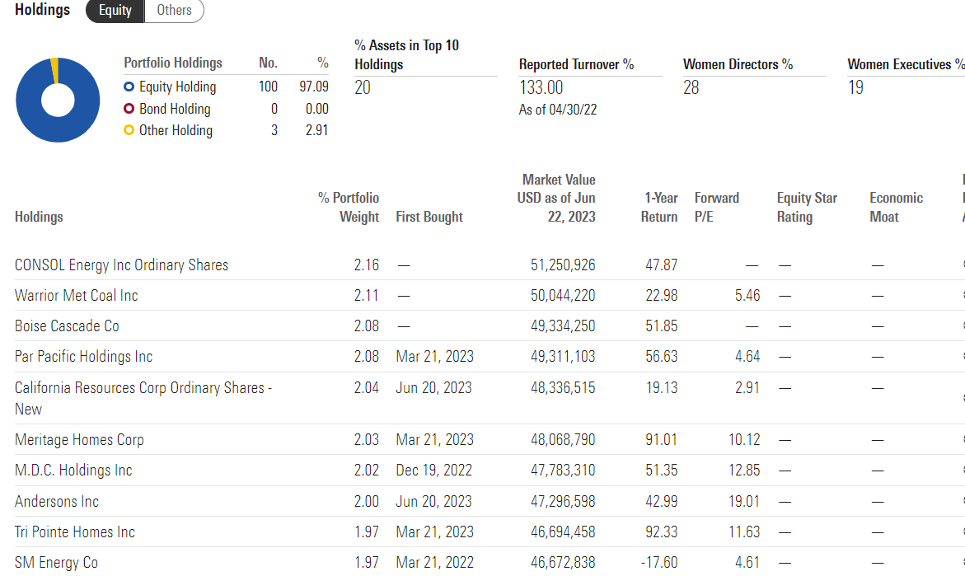This screenshot has height=576, width=965.
Task: Sort by 1-Year Return column header
Action: [x=659, y=208]
